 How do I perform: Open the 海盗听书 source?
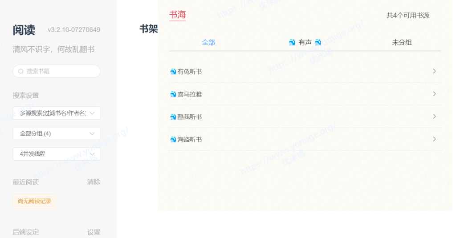(305, 140)
